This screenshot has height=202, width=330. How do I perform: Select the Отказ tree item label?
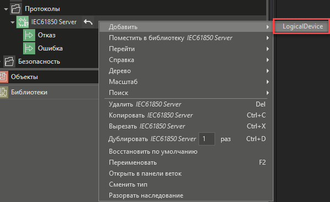click(x=47, y=35)
